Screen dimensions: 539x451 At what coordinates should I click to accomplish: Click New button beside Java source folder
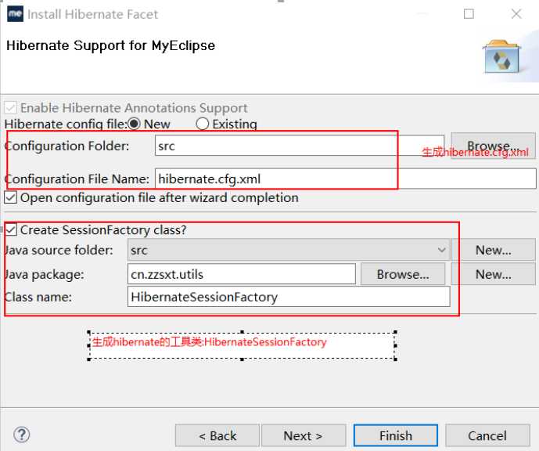pyautogui.click(x=494, y=250)
